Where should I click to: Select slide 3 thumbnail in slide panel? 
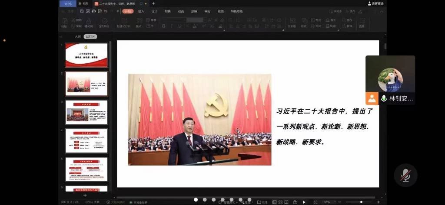point(86,112)
